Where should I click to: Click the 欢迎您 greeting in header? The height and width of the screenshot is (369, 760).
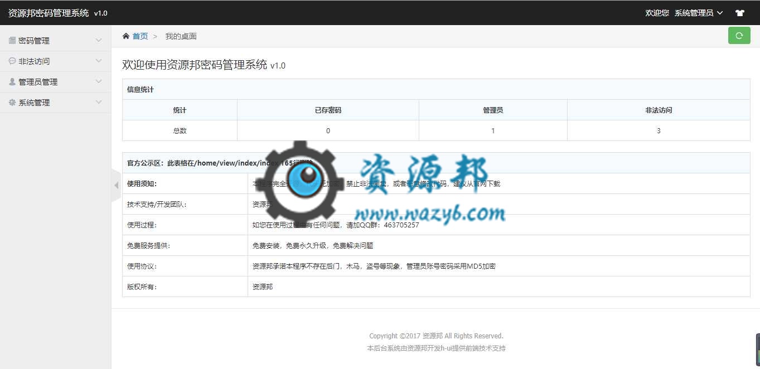(x=657, y=13)
